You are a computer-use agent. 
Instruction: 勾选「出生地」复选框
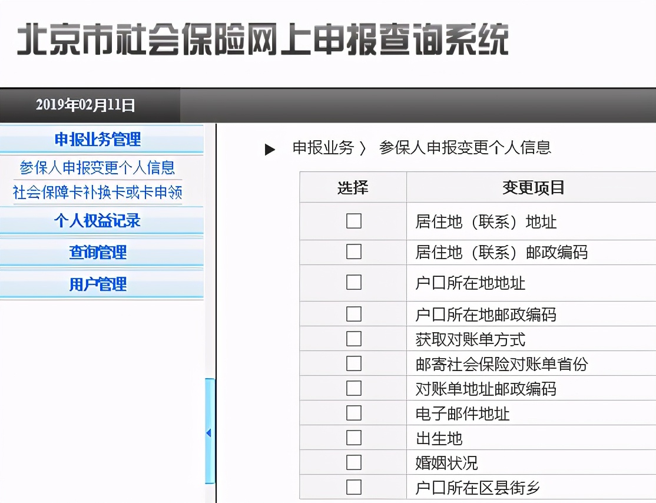[353, 438]
